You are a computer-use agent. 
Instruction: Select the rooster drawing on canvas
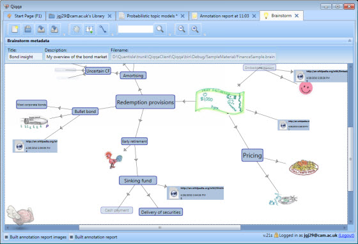tap(114, 160)
